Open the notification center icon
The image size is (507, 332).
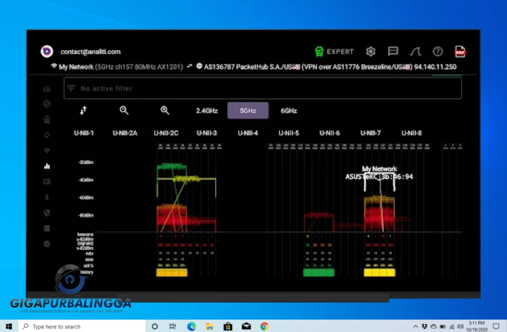coord(496,326)
